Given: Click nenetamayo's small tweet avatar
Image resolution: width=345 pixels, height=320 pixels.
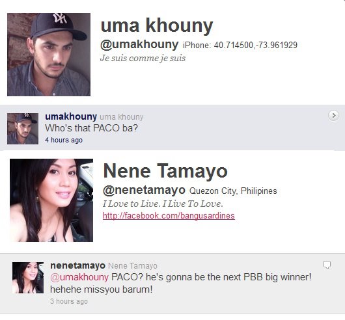Looking at the screenshot, I should click(x=28, y=278).
